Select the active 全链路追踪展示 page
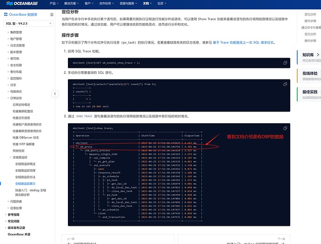 25,184
